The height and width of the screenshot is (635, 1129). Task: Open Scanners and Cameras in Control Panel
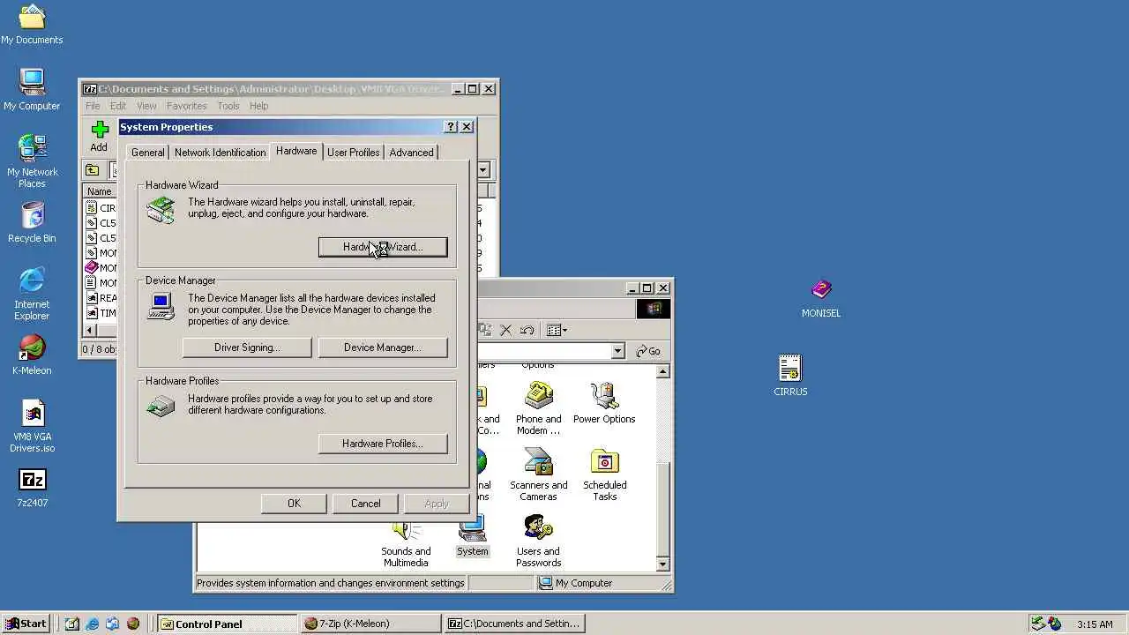538,474
